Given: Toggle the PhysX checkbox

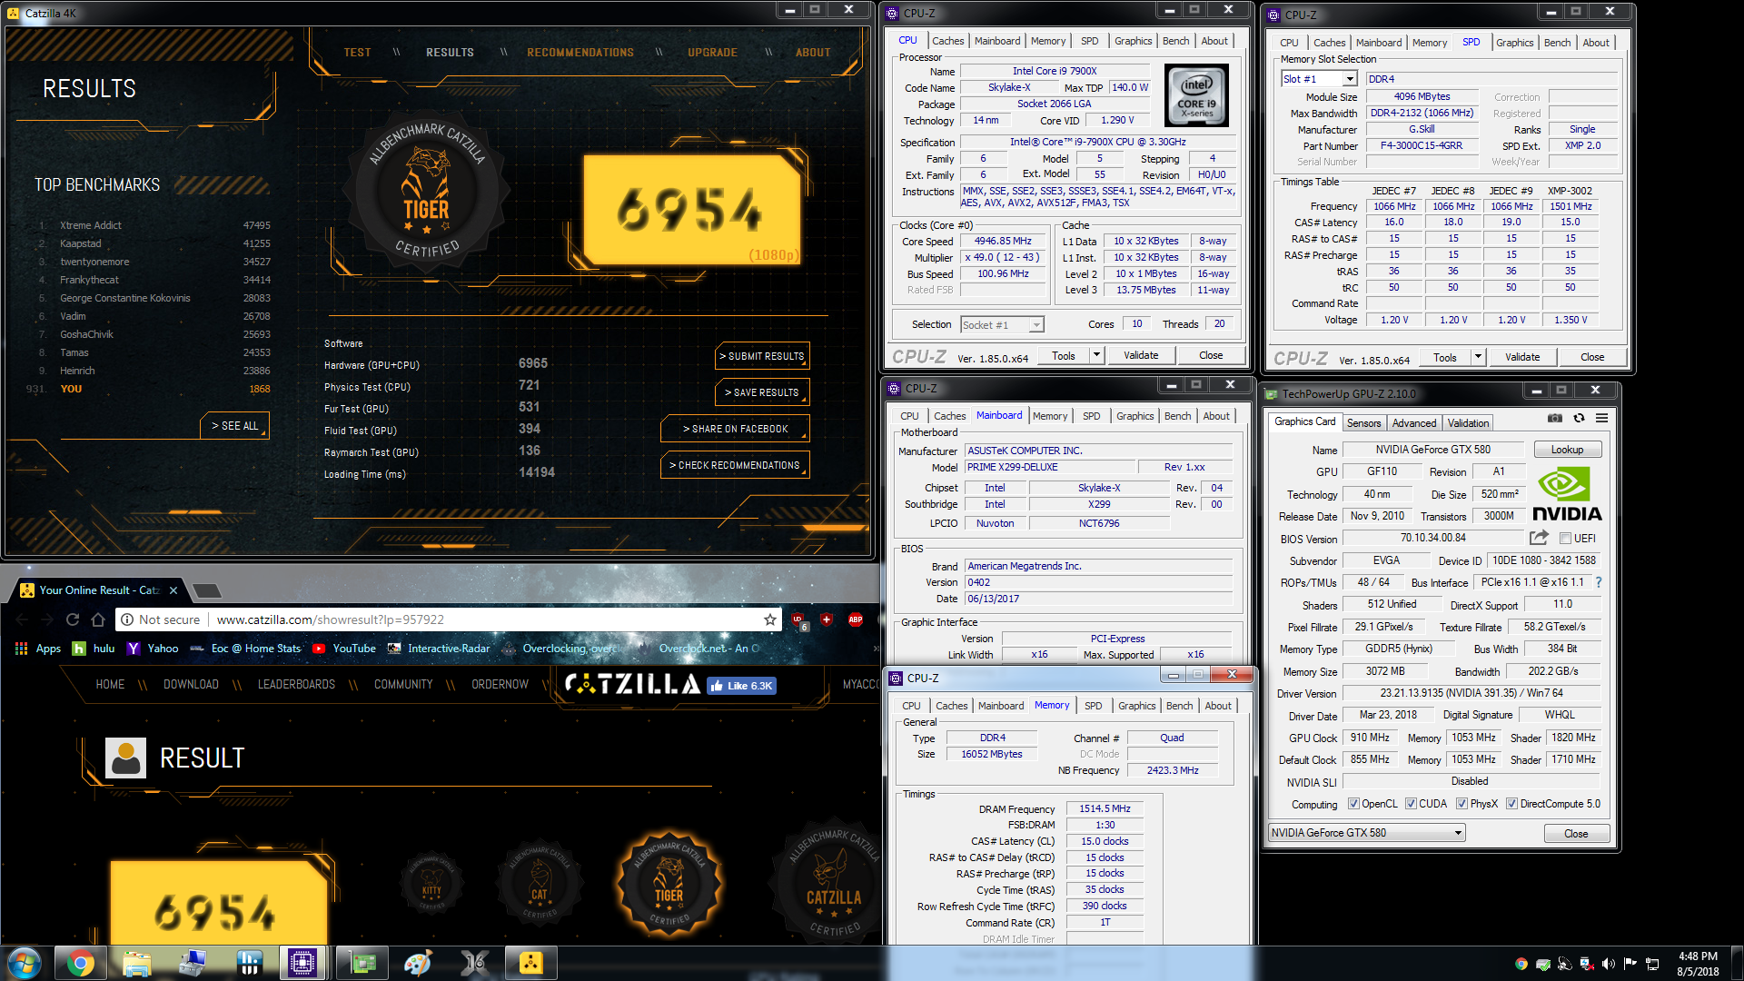Looking at the screenshot, I should pos(1462,804).
